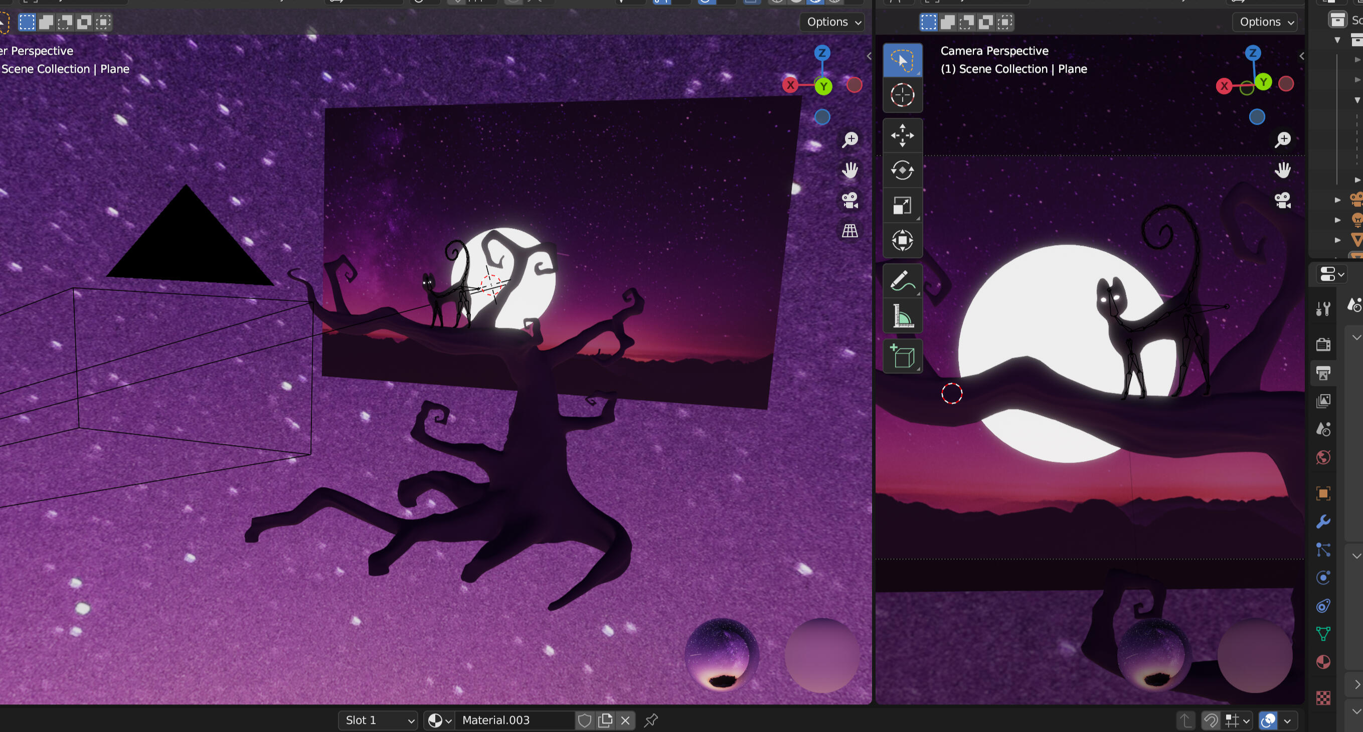
Task: Open the Modifier properties wrench tab
Action: point(1323,521)
